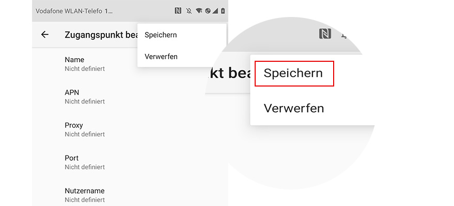Open the Port setting entry

tap(85, 162)
